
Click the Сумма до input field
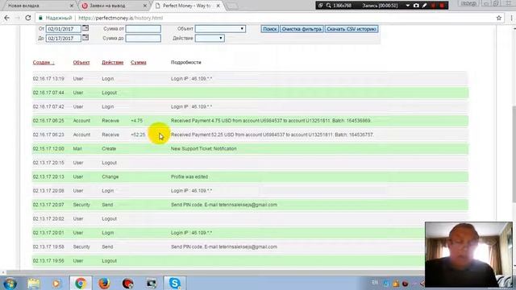[144, 38]
